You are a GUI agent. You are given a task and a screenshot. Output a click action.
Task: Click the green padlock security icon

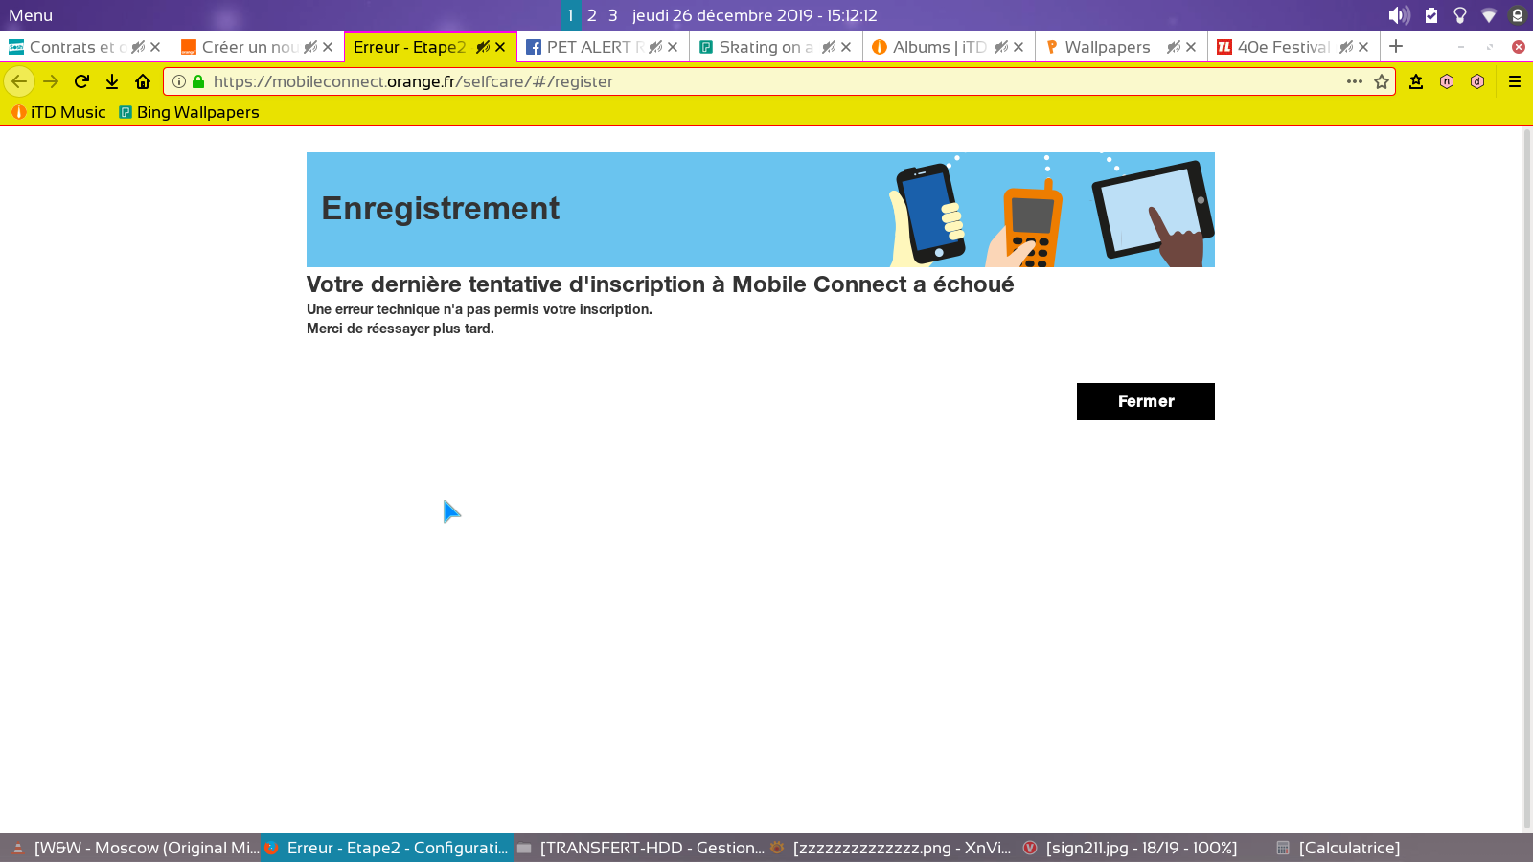click(198, 81)
